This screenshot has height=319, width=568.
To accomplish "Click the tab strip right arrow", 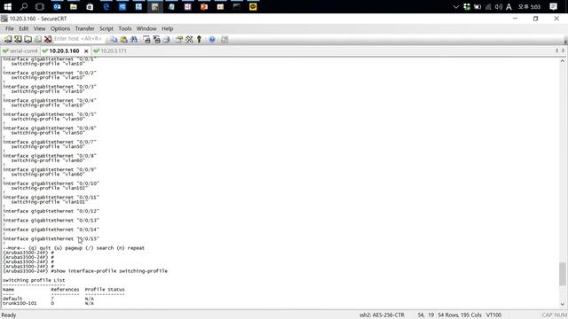I will (x=563, y=51).
